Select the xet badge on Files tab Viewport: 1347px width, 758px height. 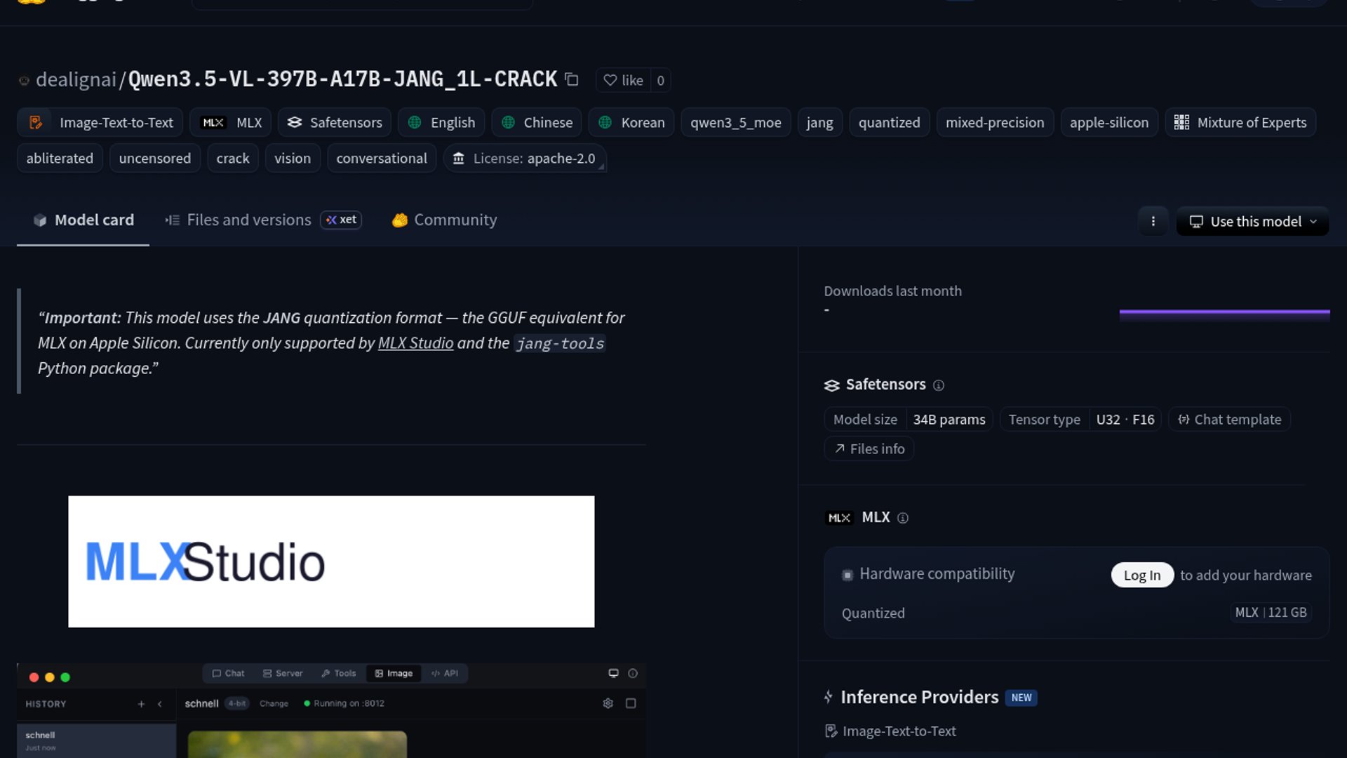341,220
